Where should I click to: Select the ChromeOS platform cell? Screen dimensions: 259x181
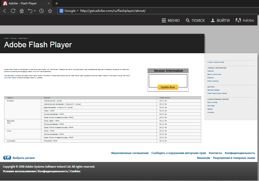23,141
